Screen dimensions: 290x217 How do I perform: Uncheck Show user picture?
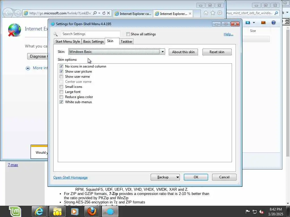point(61,71)
